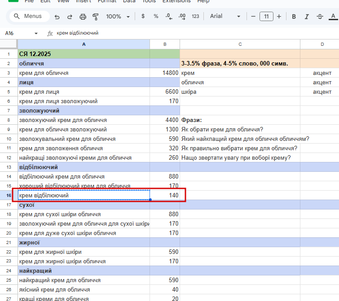Format as currency with dollar icon
339x301 pixels.
coord(143,17)
